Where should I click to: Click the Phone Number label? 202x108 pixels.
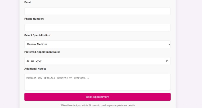point(34,19)
